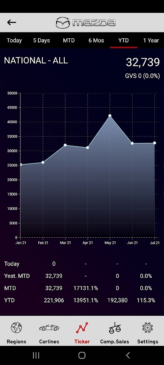Image resolution: width=164 pixels, height=365 pixels.
Task: Switch to the Today tab
Action: coord(14,41)
